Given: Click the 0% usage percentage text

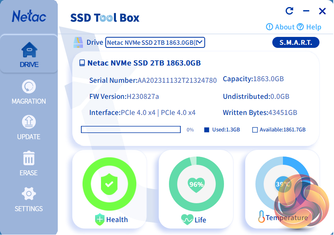Looking at the screenshot, I should [190, 130].
